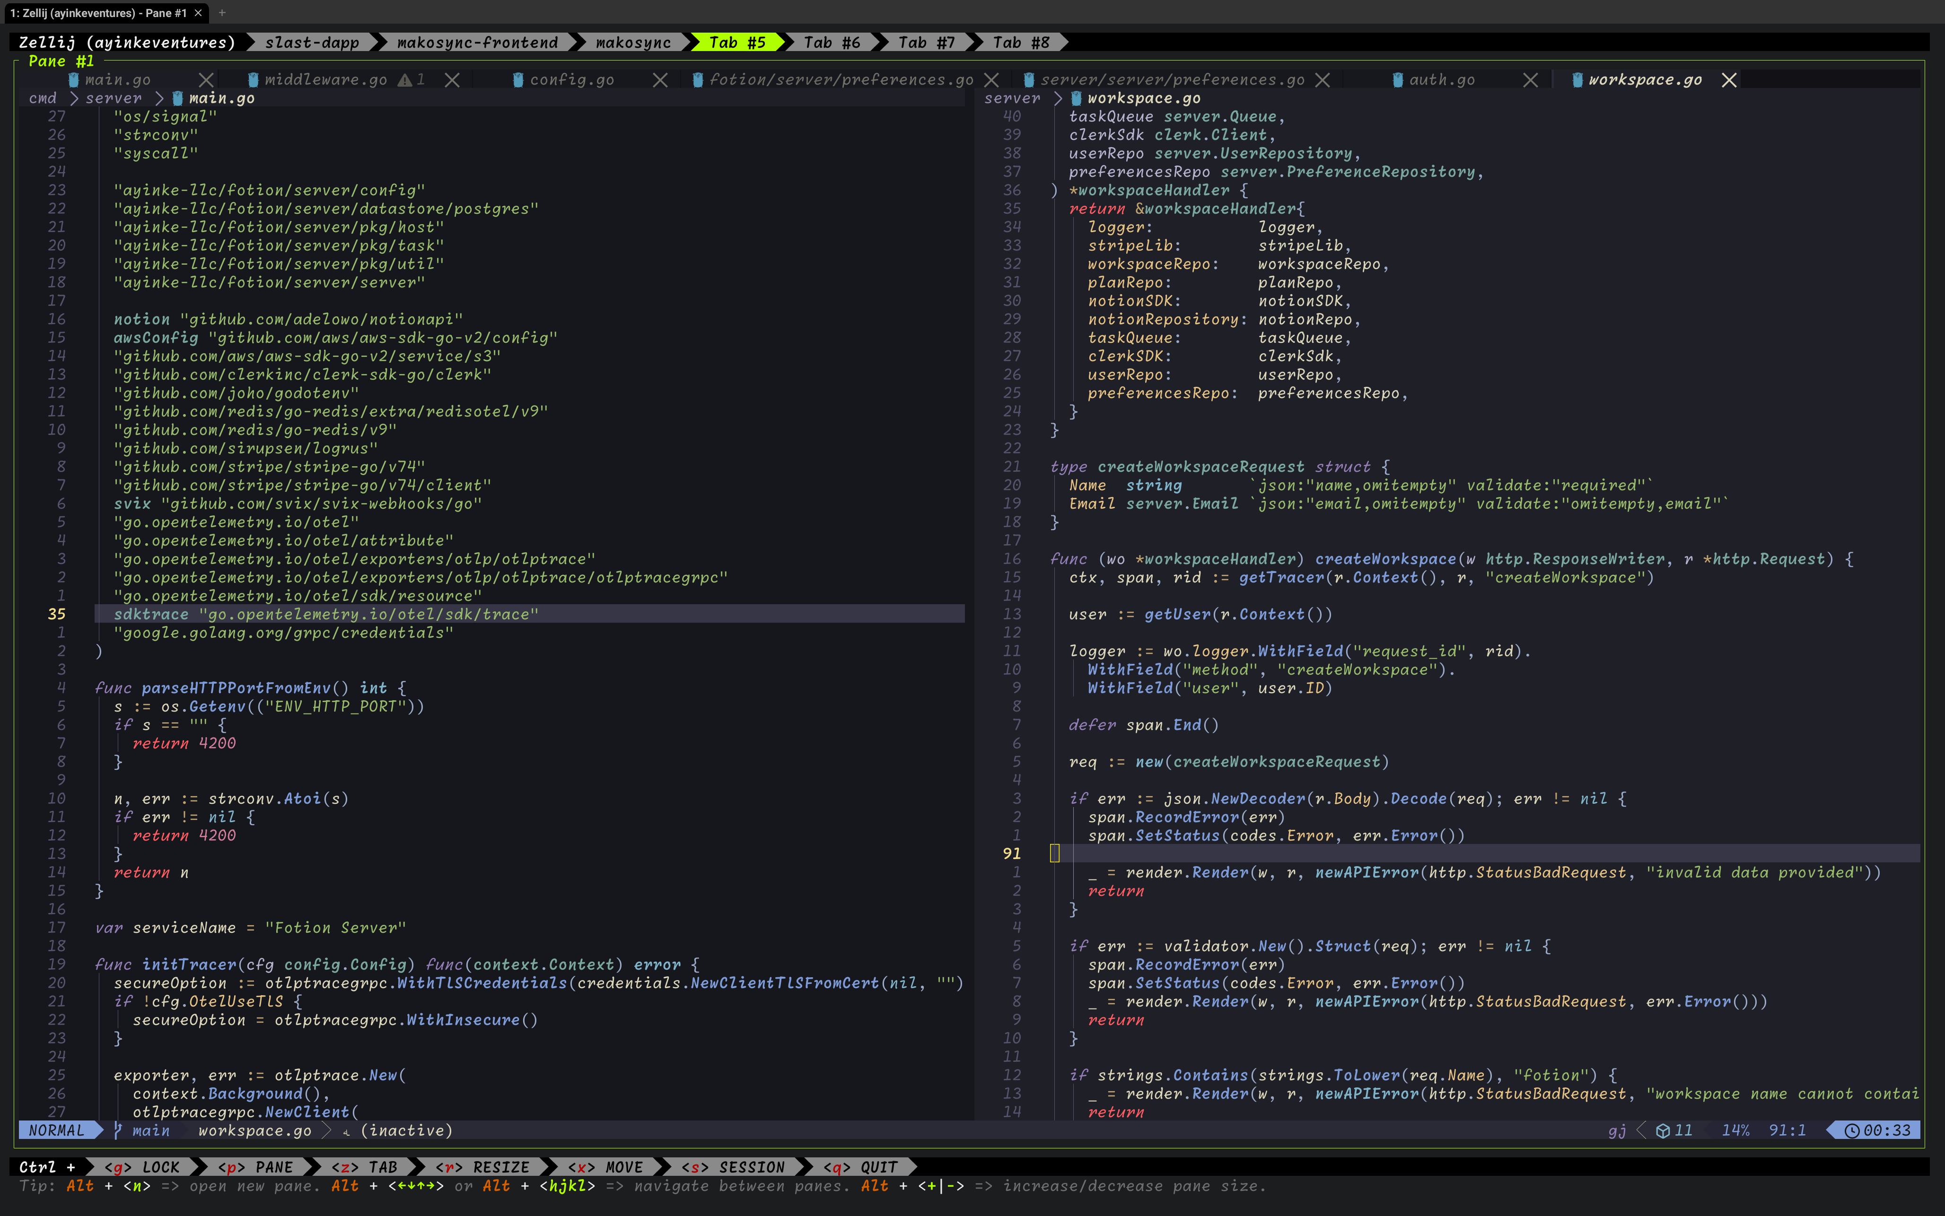Click the chevron after workspace.go in bottom winbar
The width and height of the screenshot is (1945, 1216).
click(x=327, y=1130)
